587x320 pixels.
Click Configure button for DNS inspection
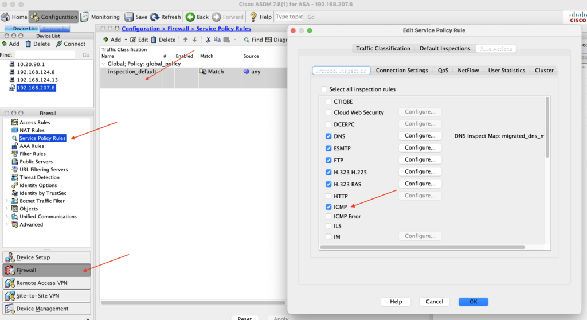click(420, 136)
